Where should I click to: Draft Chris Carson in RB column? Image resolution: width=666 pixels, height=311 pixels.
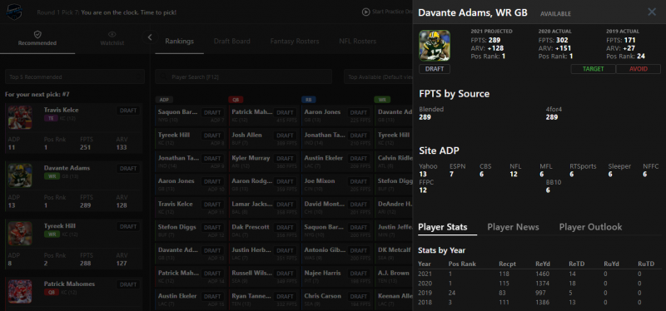point(360,296)
